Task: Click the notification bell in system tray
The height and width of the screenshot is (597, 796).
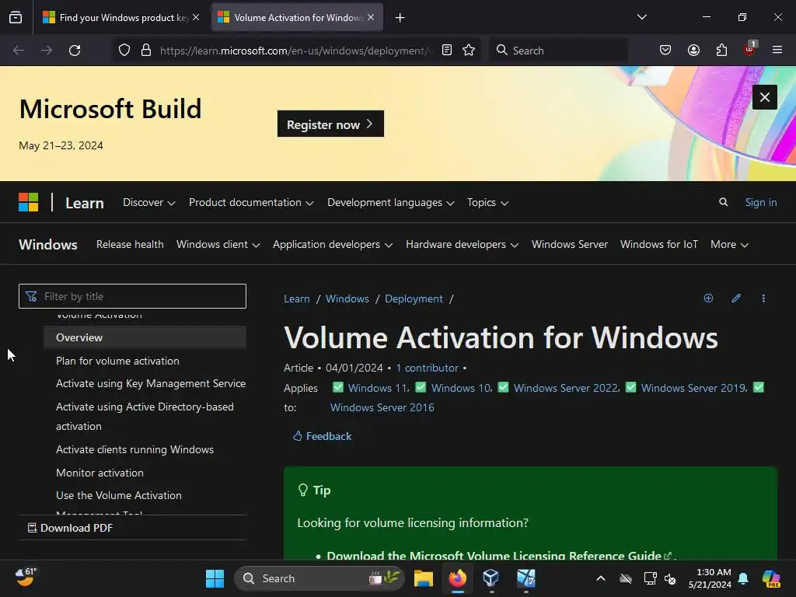Action: pyautogui.click(x=743, y=578)
